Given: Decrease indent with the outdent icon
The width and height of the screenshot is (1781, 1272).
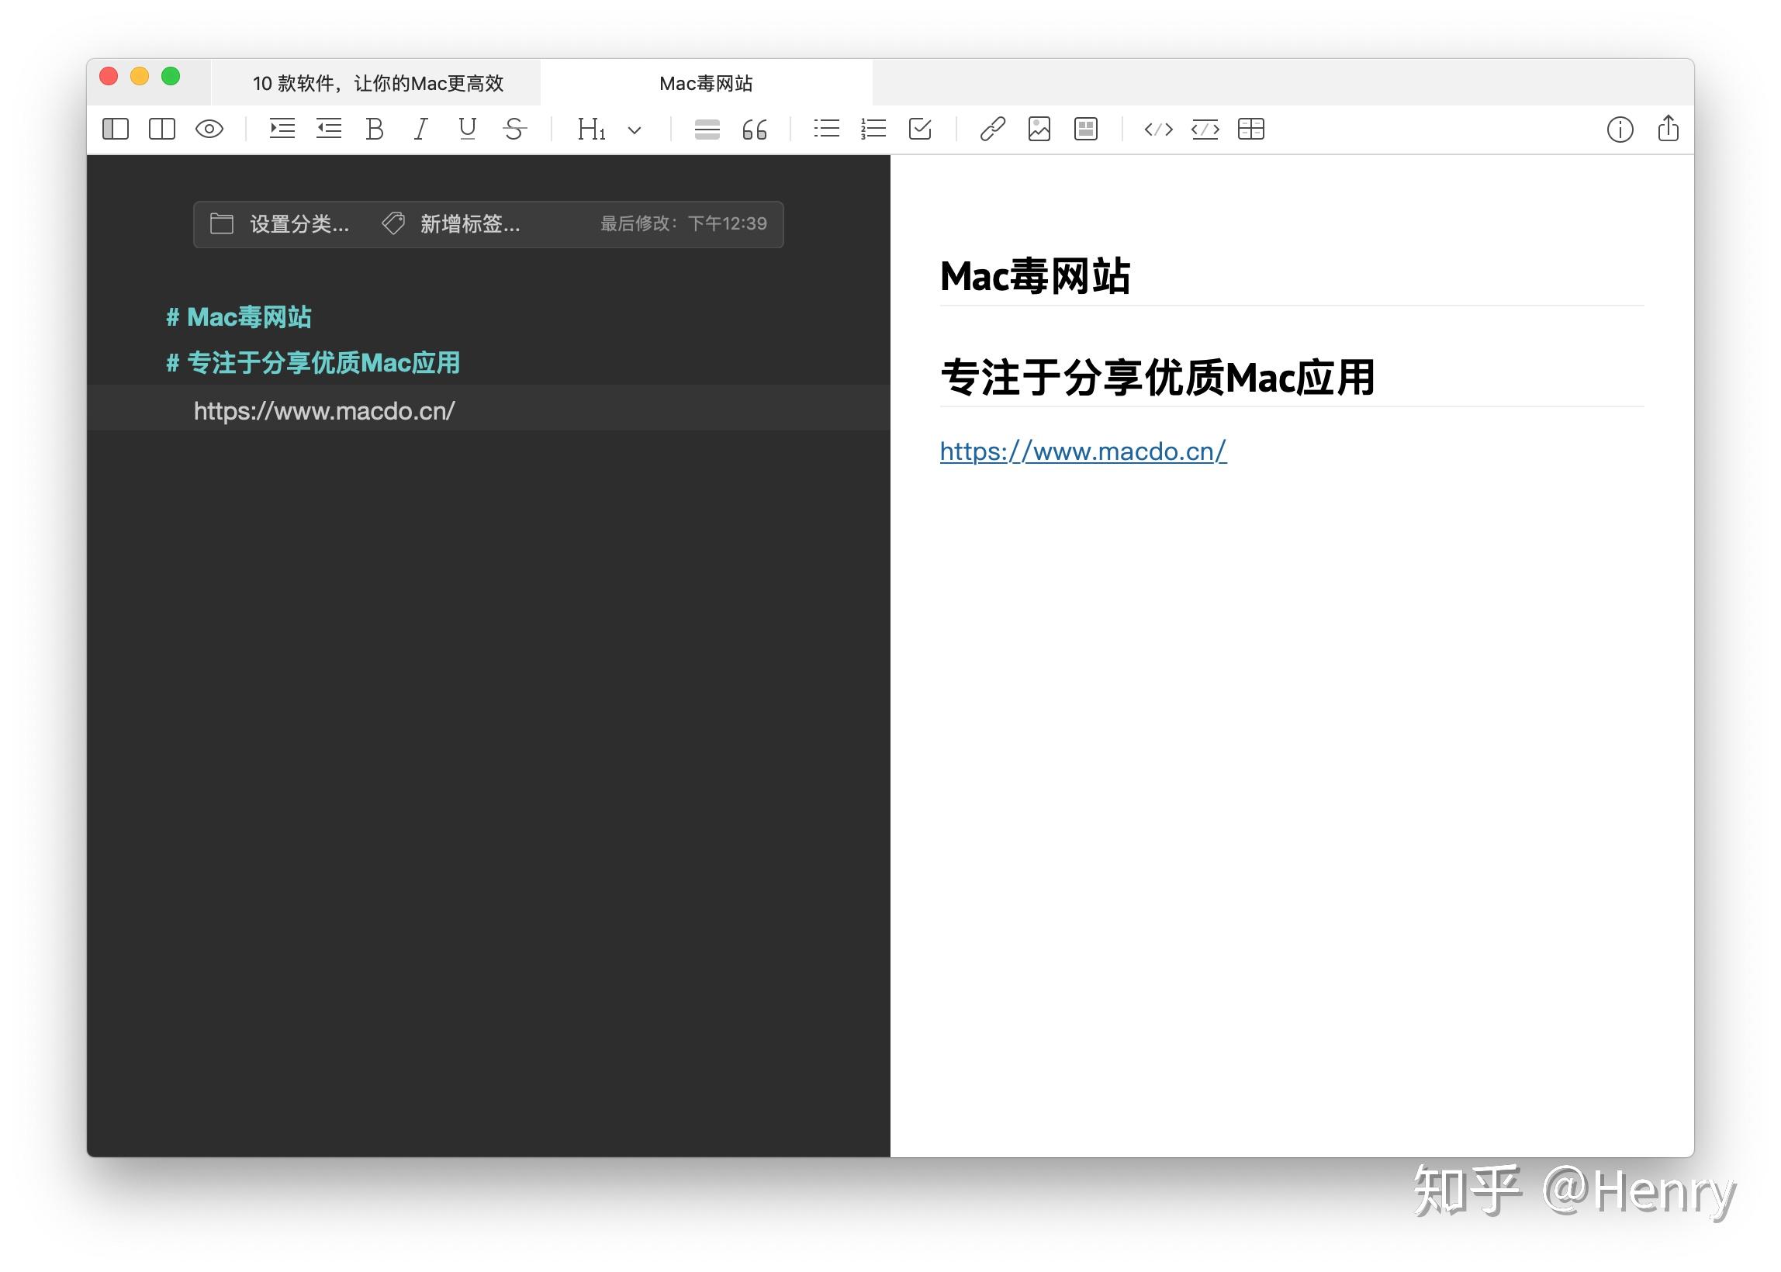Looking at the screenshot, I should click(x=329, y=129).
